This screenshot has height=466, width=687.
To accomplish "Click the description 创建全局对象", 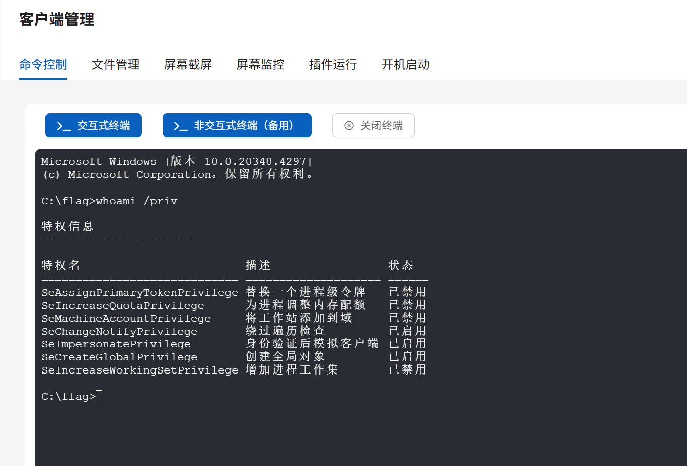I will pyautogui.click(x=285, y=356).
